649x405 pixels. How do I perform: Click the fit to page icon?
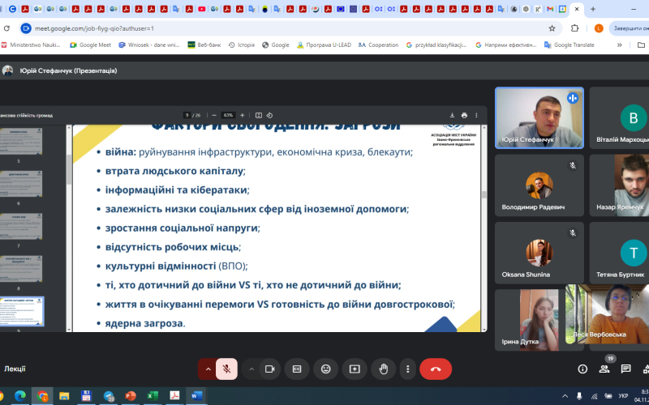(x=259, y=115)
